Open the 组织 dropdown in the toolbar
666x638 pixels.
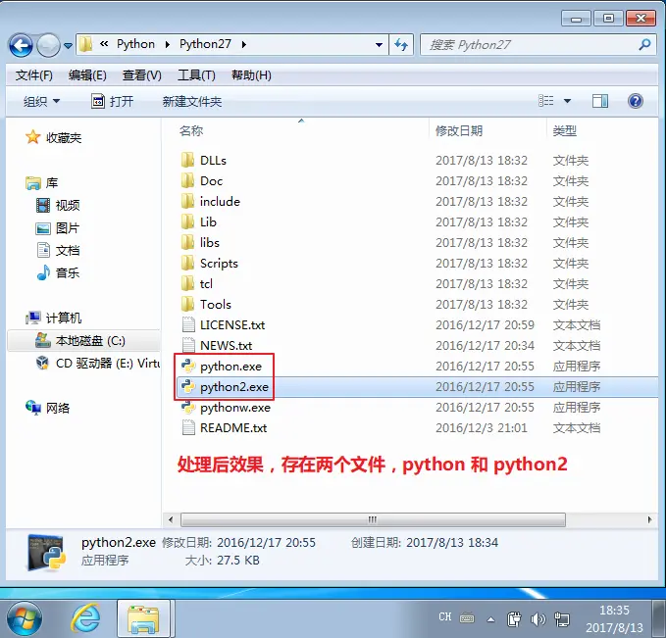coord(41,102)
